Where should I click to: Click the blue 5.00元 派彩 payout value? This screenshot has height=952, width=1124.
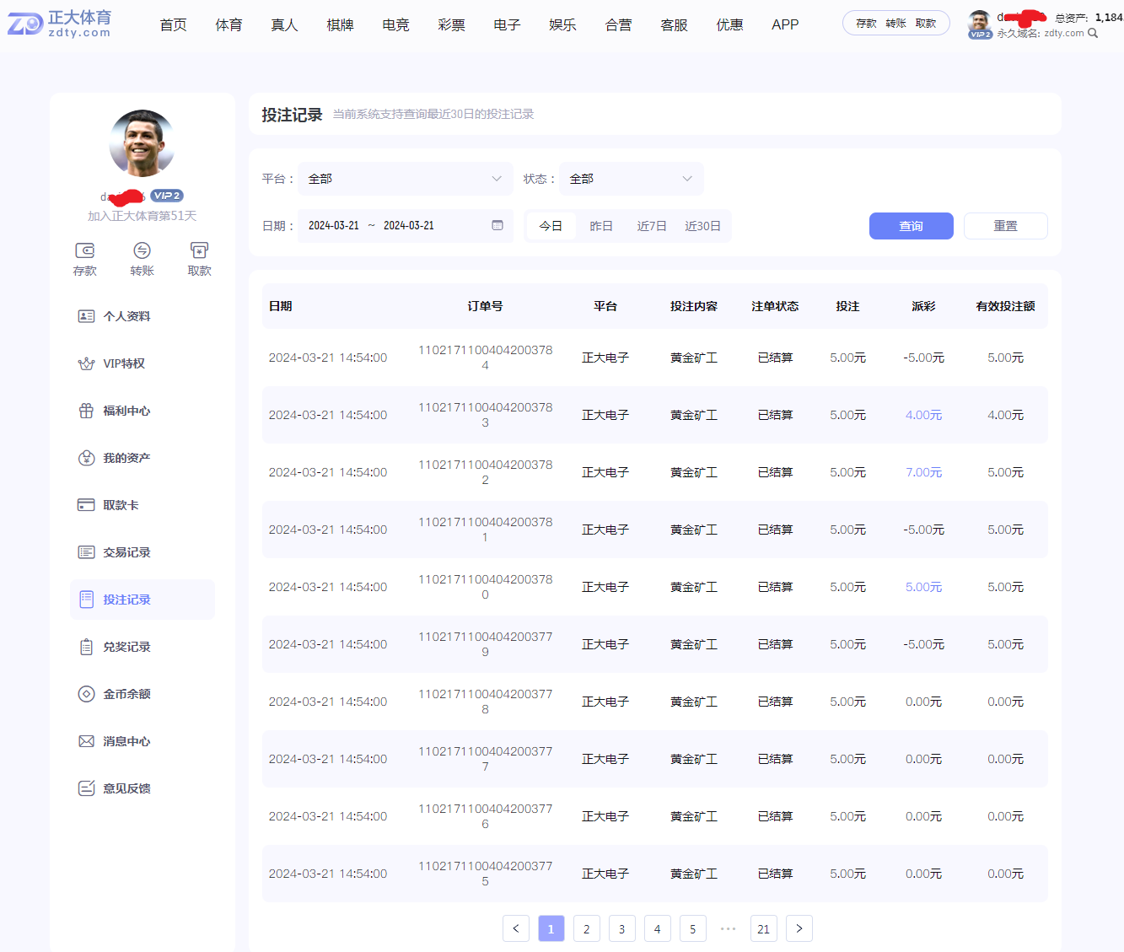coord(923,587)
